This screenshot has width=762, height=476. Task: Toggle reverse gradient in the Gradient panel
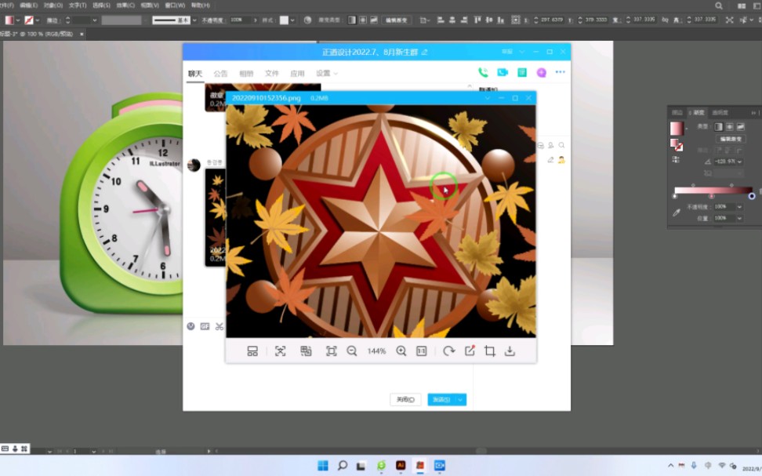pos(674,158)
